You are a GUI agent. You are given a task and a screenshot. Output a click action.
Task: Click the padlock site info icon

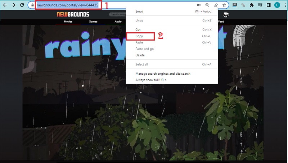tap(32, 5)
